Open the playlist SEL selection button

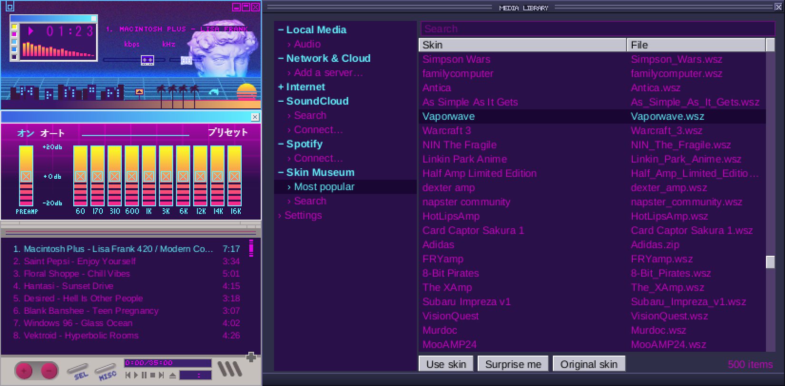pyautogui.click(x=78, y=371)
